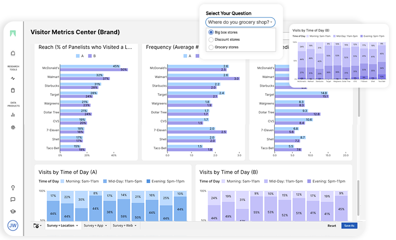Click the Visits by Time of Day (A) title
Image resolution: width=396 pixels, height=240 pixels.
[68, 172]
